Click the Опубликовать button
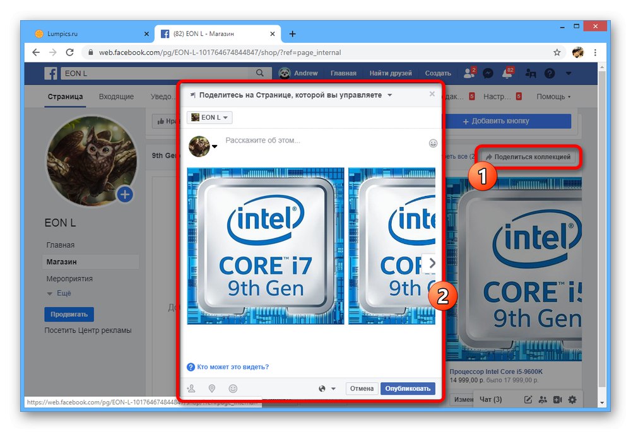 point(408,388)
